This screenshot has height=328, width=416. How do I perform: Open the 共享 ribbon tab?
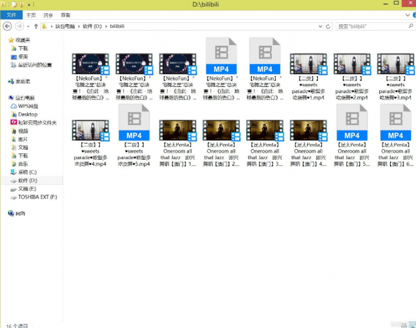pos(48,15)
